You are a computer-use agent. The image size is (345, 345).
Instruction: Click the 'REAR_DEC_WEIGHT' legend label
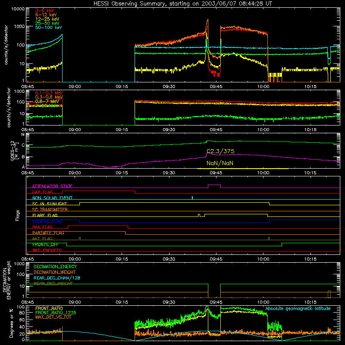click(53, 284)
